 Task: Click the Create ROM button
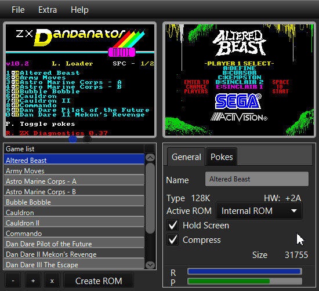99,281
